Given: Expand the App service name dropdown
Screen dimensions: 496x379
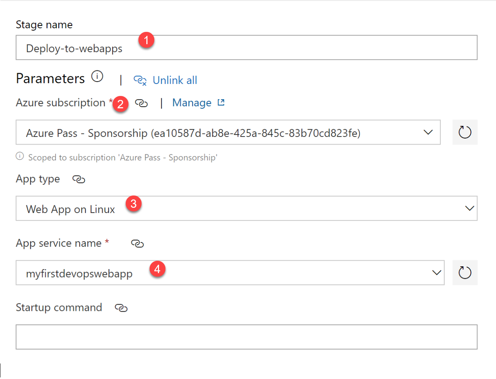Looking at the screenshot, I should [x=230, y=273].
